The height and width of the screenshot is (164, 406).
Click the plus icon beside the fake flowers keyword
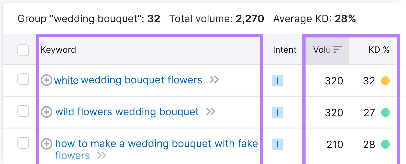coord(47,144)
